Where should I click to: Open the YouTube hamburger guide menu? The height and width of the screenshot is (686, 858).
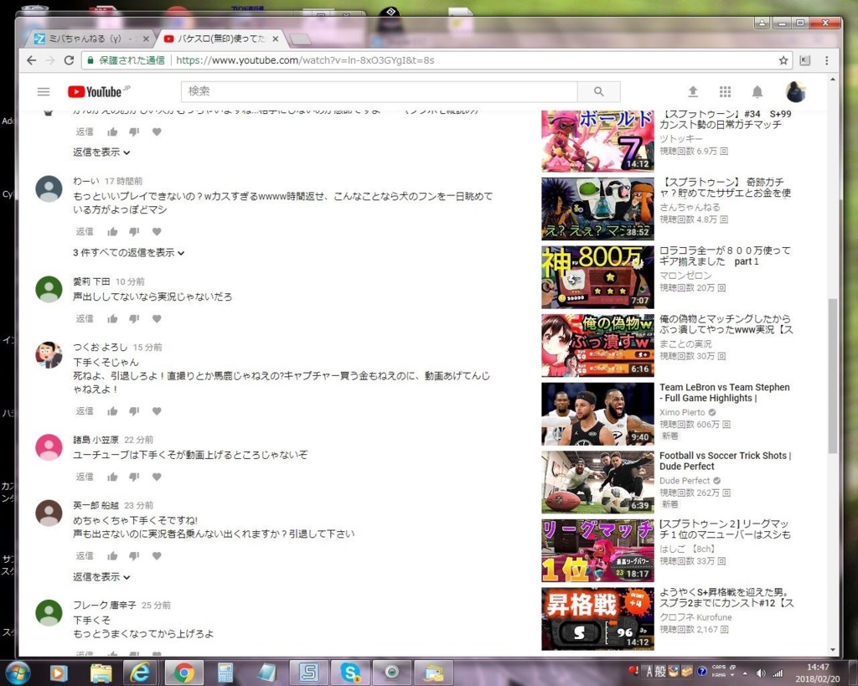44,92
